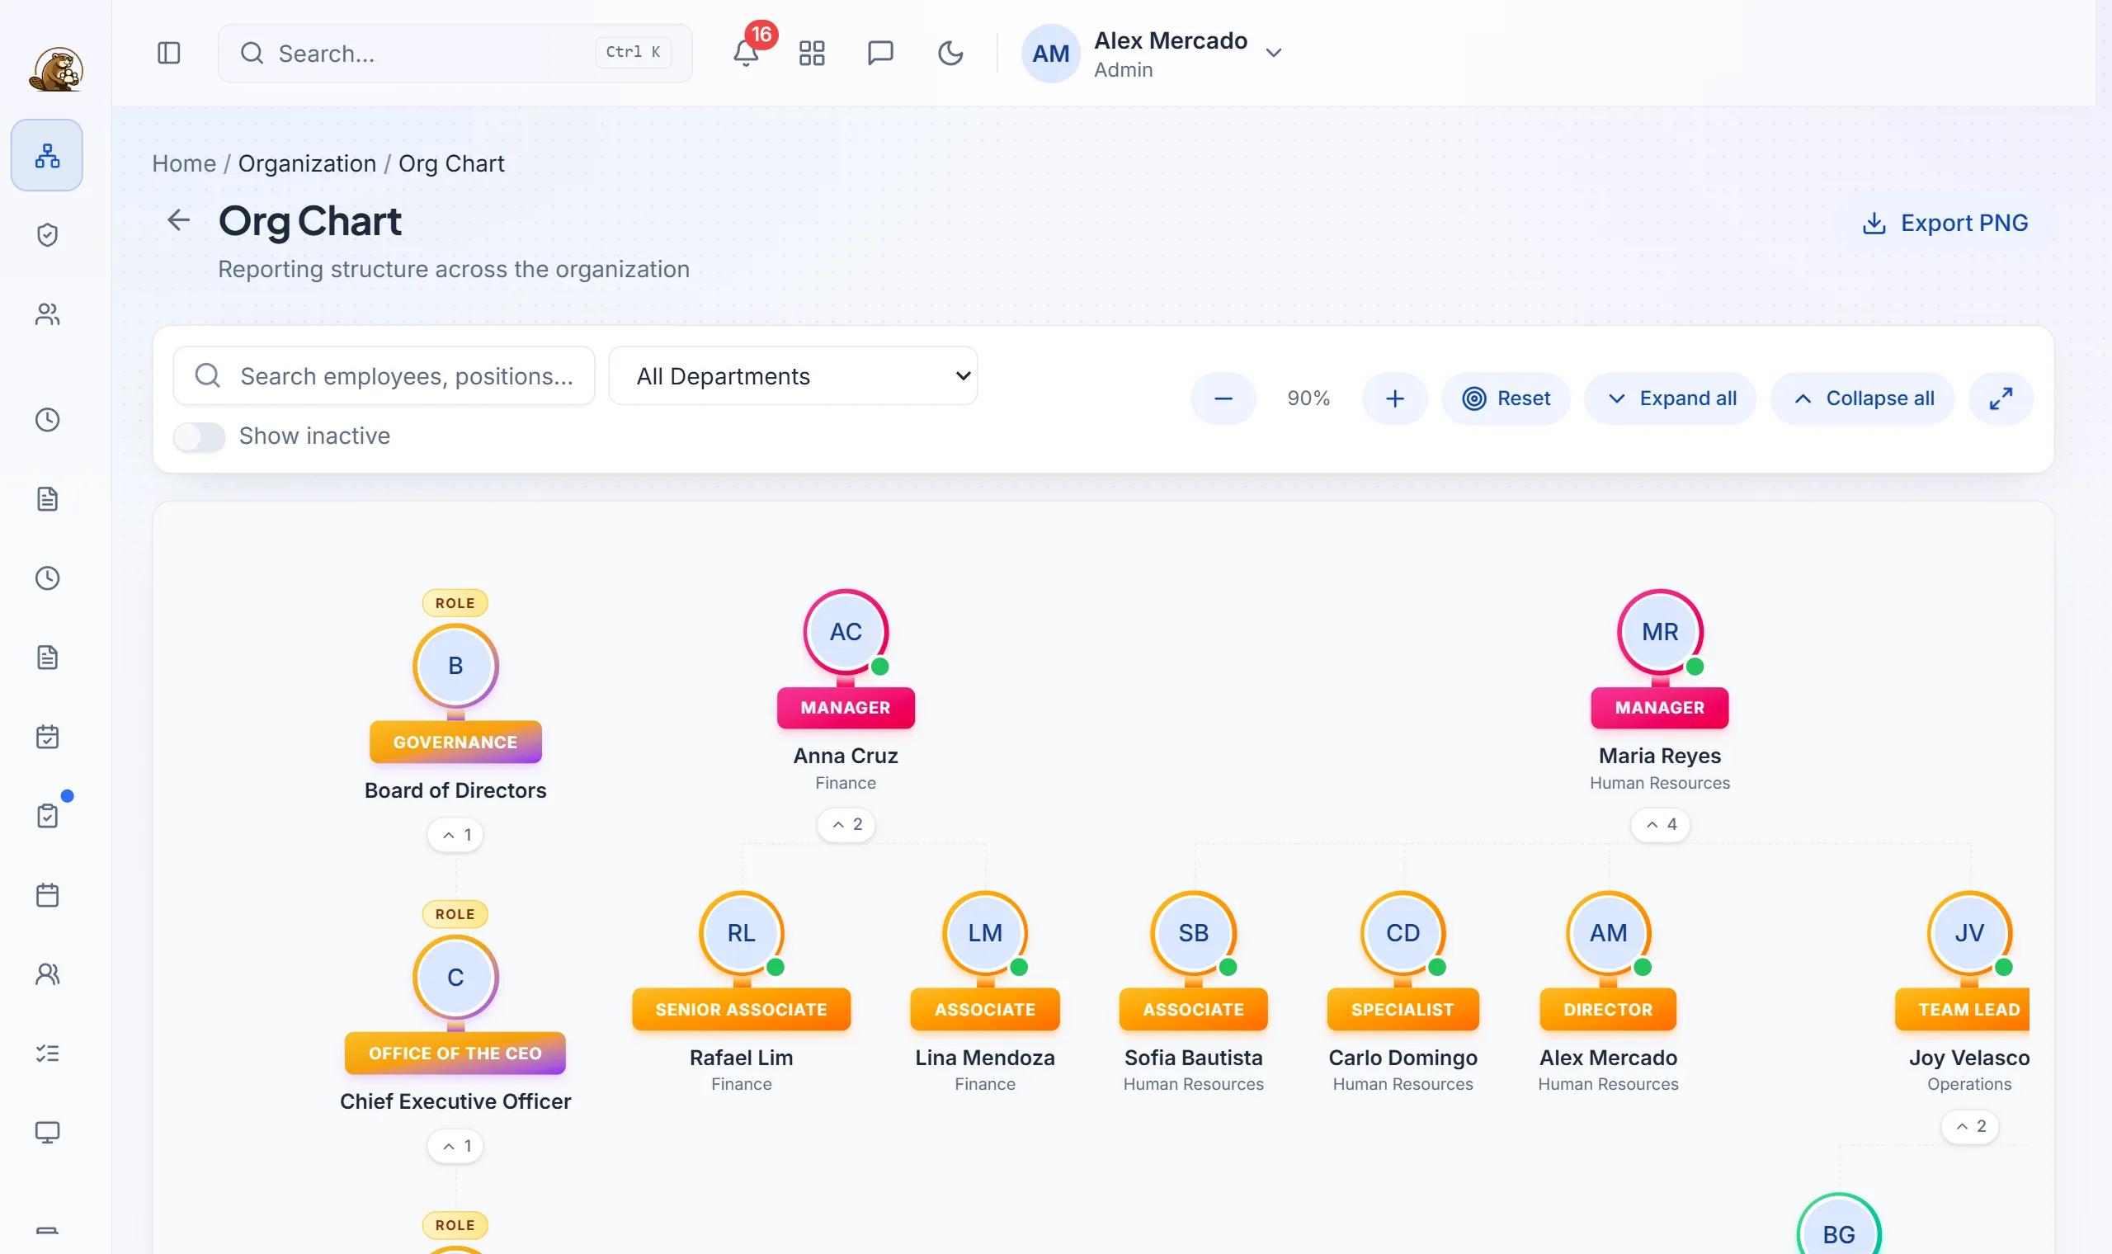Viewport: 2112px width, 1254px height.
Task: Enter fullscreen with the expand arrows icon
Action: (2001, 398)
